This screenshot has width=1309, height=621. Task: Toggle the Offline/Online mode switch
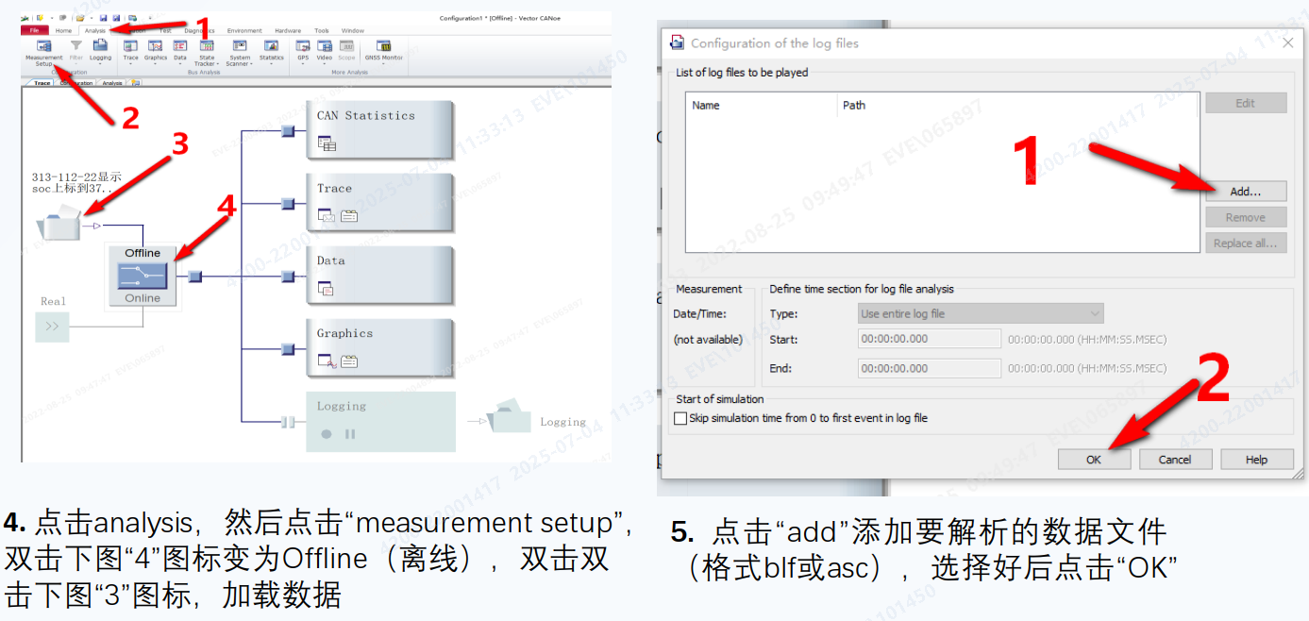pos(143,276)
